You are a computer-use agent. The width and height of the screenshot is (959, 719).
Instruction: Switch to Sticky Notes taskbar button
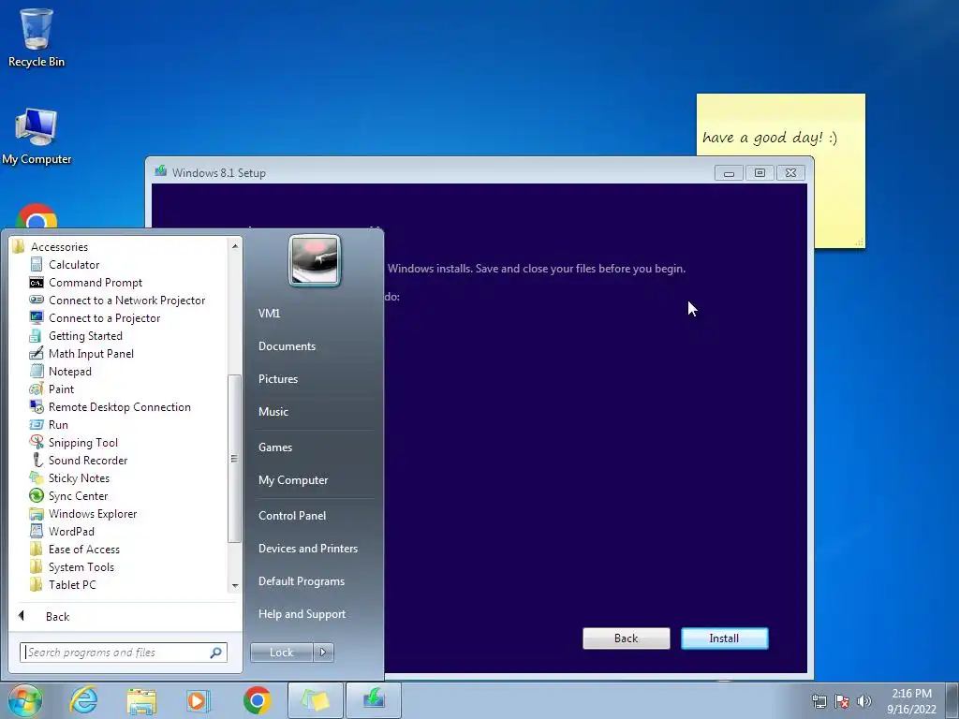(x=315, y=700)
